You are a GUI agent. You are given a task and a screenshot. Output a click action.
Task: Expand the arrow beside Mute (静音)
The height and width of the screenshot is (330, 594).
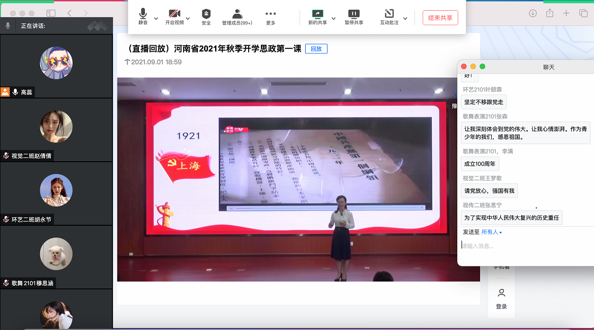click(x=156, y=18)
